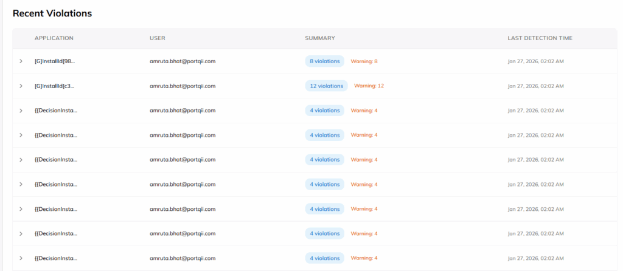Click the "12 violations" badge
The image size is (623, 271).
click(x=326, y=86)
